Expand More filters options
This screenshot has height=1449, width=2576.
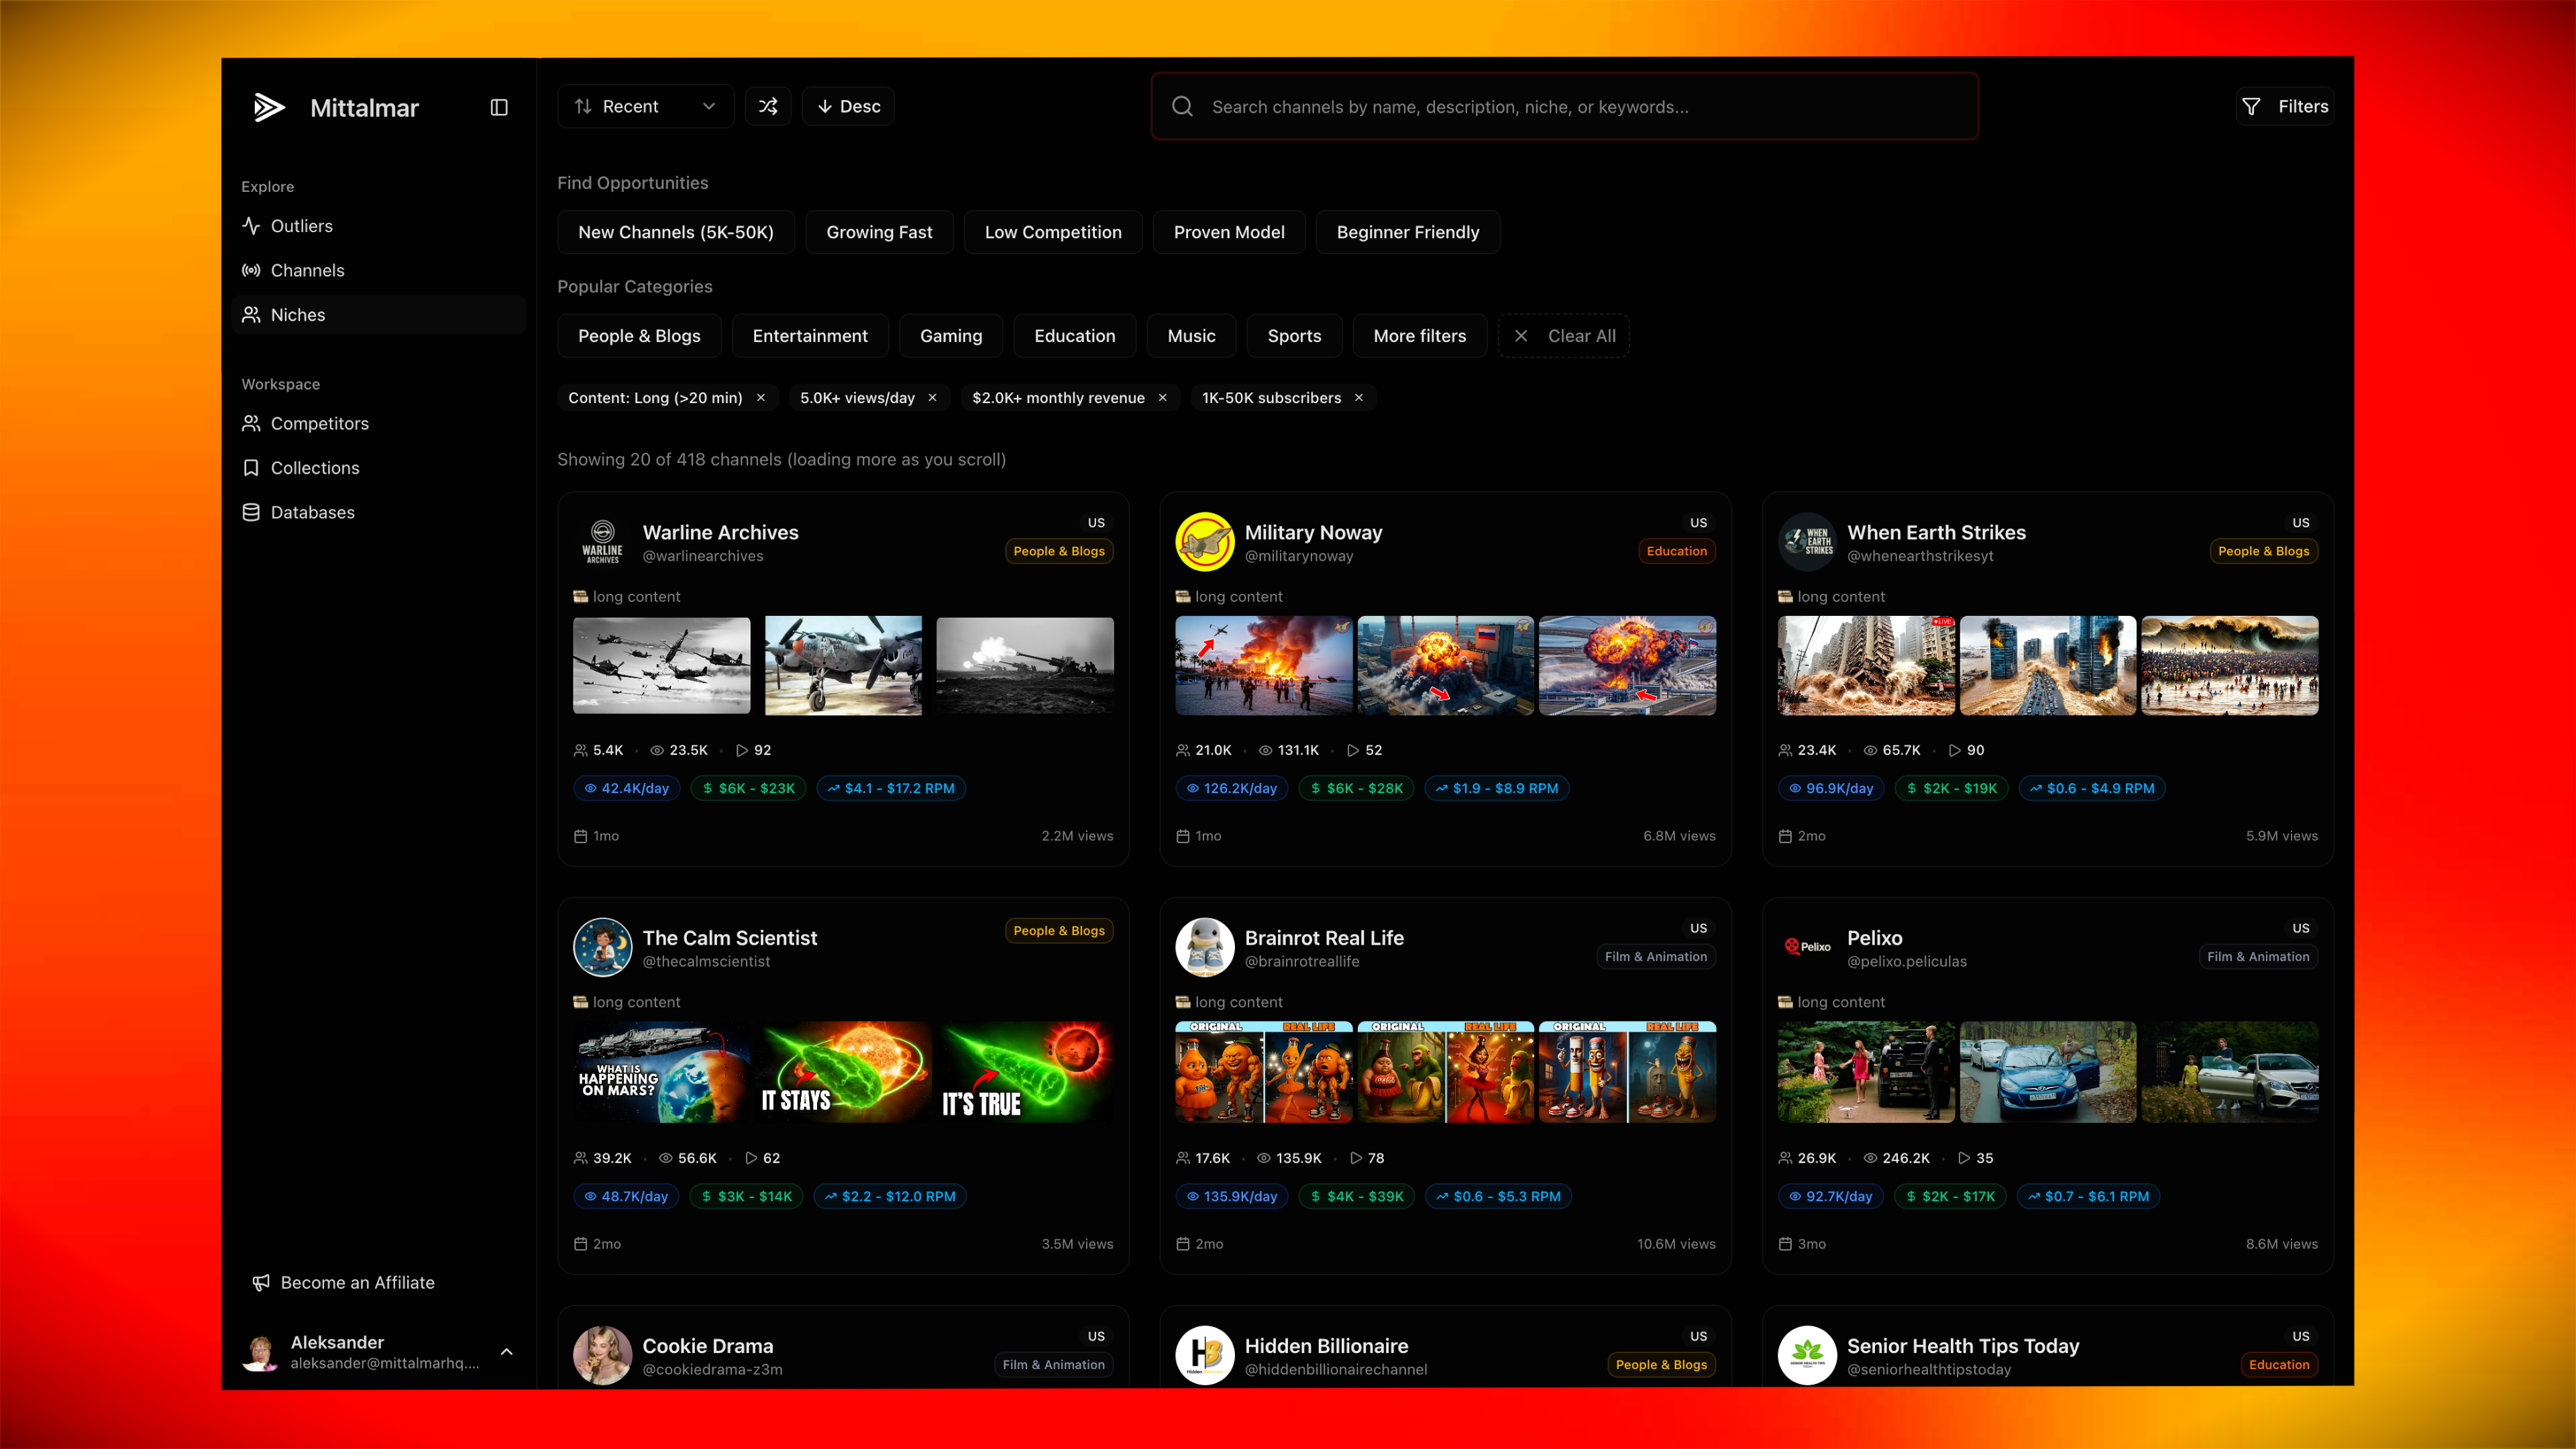[1419, 336]
